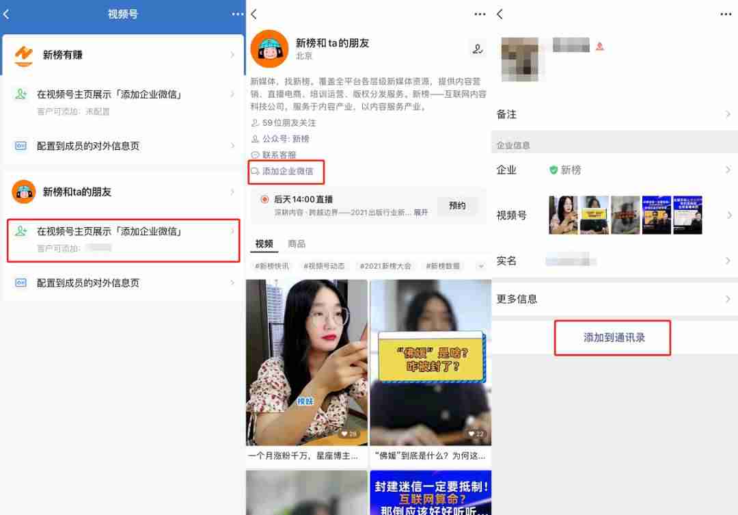Viewport: 738px width, 515px height.
Task: Open 在视频号主页展示 setting under 新榜有赚
Action: (x=123, y=102)
